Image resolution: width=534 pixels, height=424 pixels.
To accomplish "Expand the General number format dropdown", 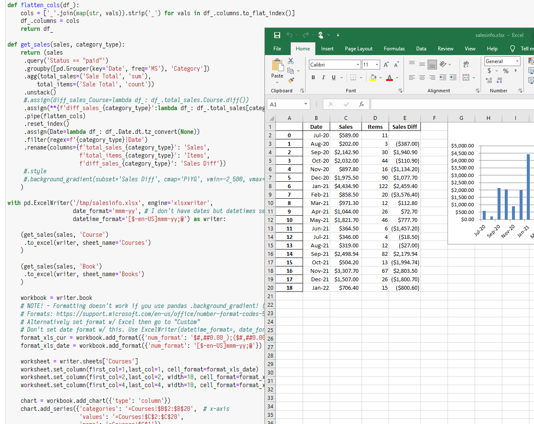I will coord(517,61).
